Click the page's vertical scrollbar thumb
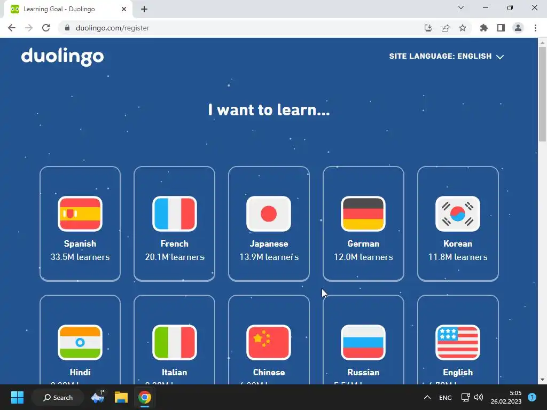 [542, 94]
